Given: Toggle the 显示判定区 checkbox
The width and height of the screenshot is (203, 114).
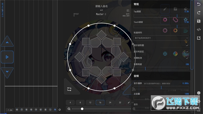Looking at the screenshot, I should (x=187, y=52).
